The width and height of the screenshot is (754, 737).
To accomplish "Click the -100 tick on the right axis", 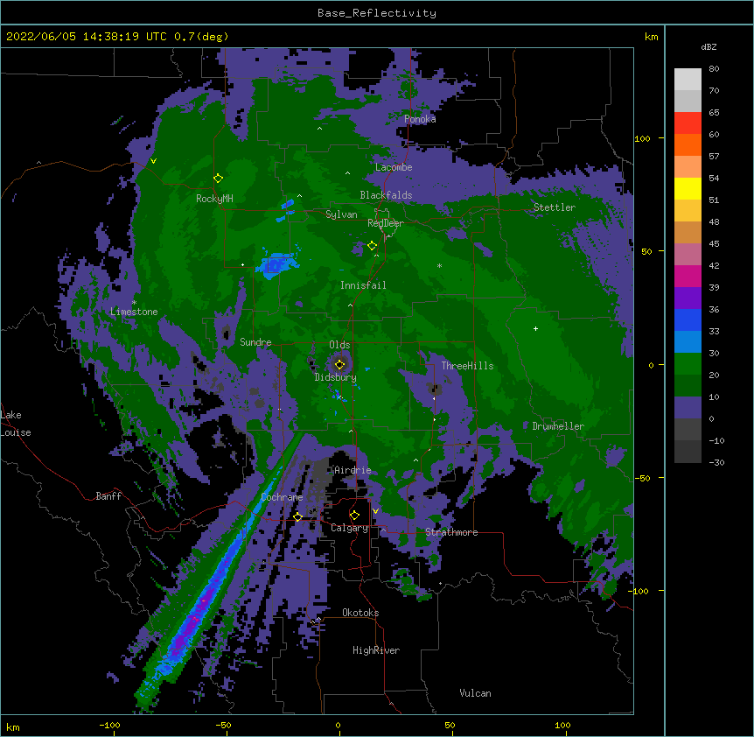I will [x=639, y=591].
